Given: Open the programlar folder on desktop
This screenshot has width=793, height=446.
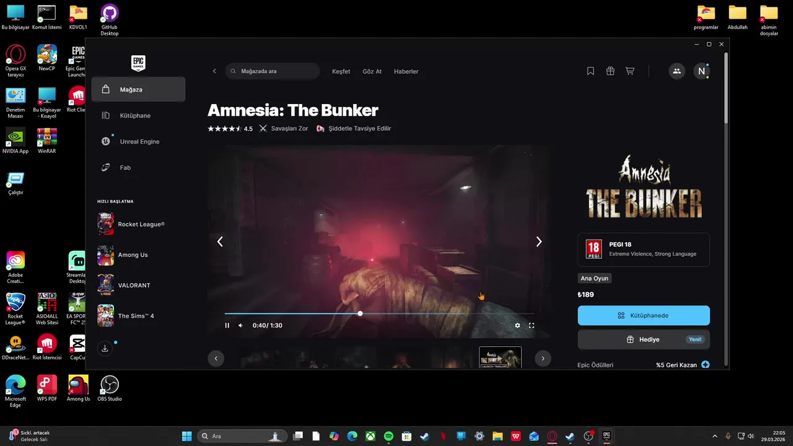Looking at the screenshot, I should (x=706, y=17).
